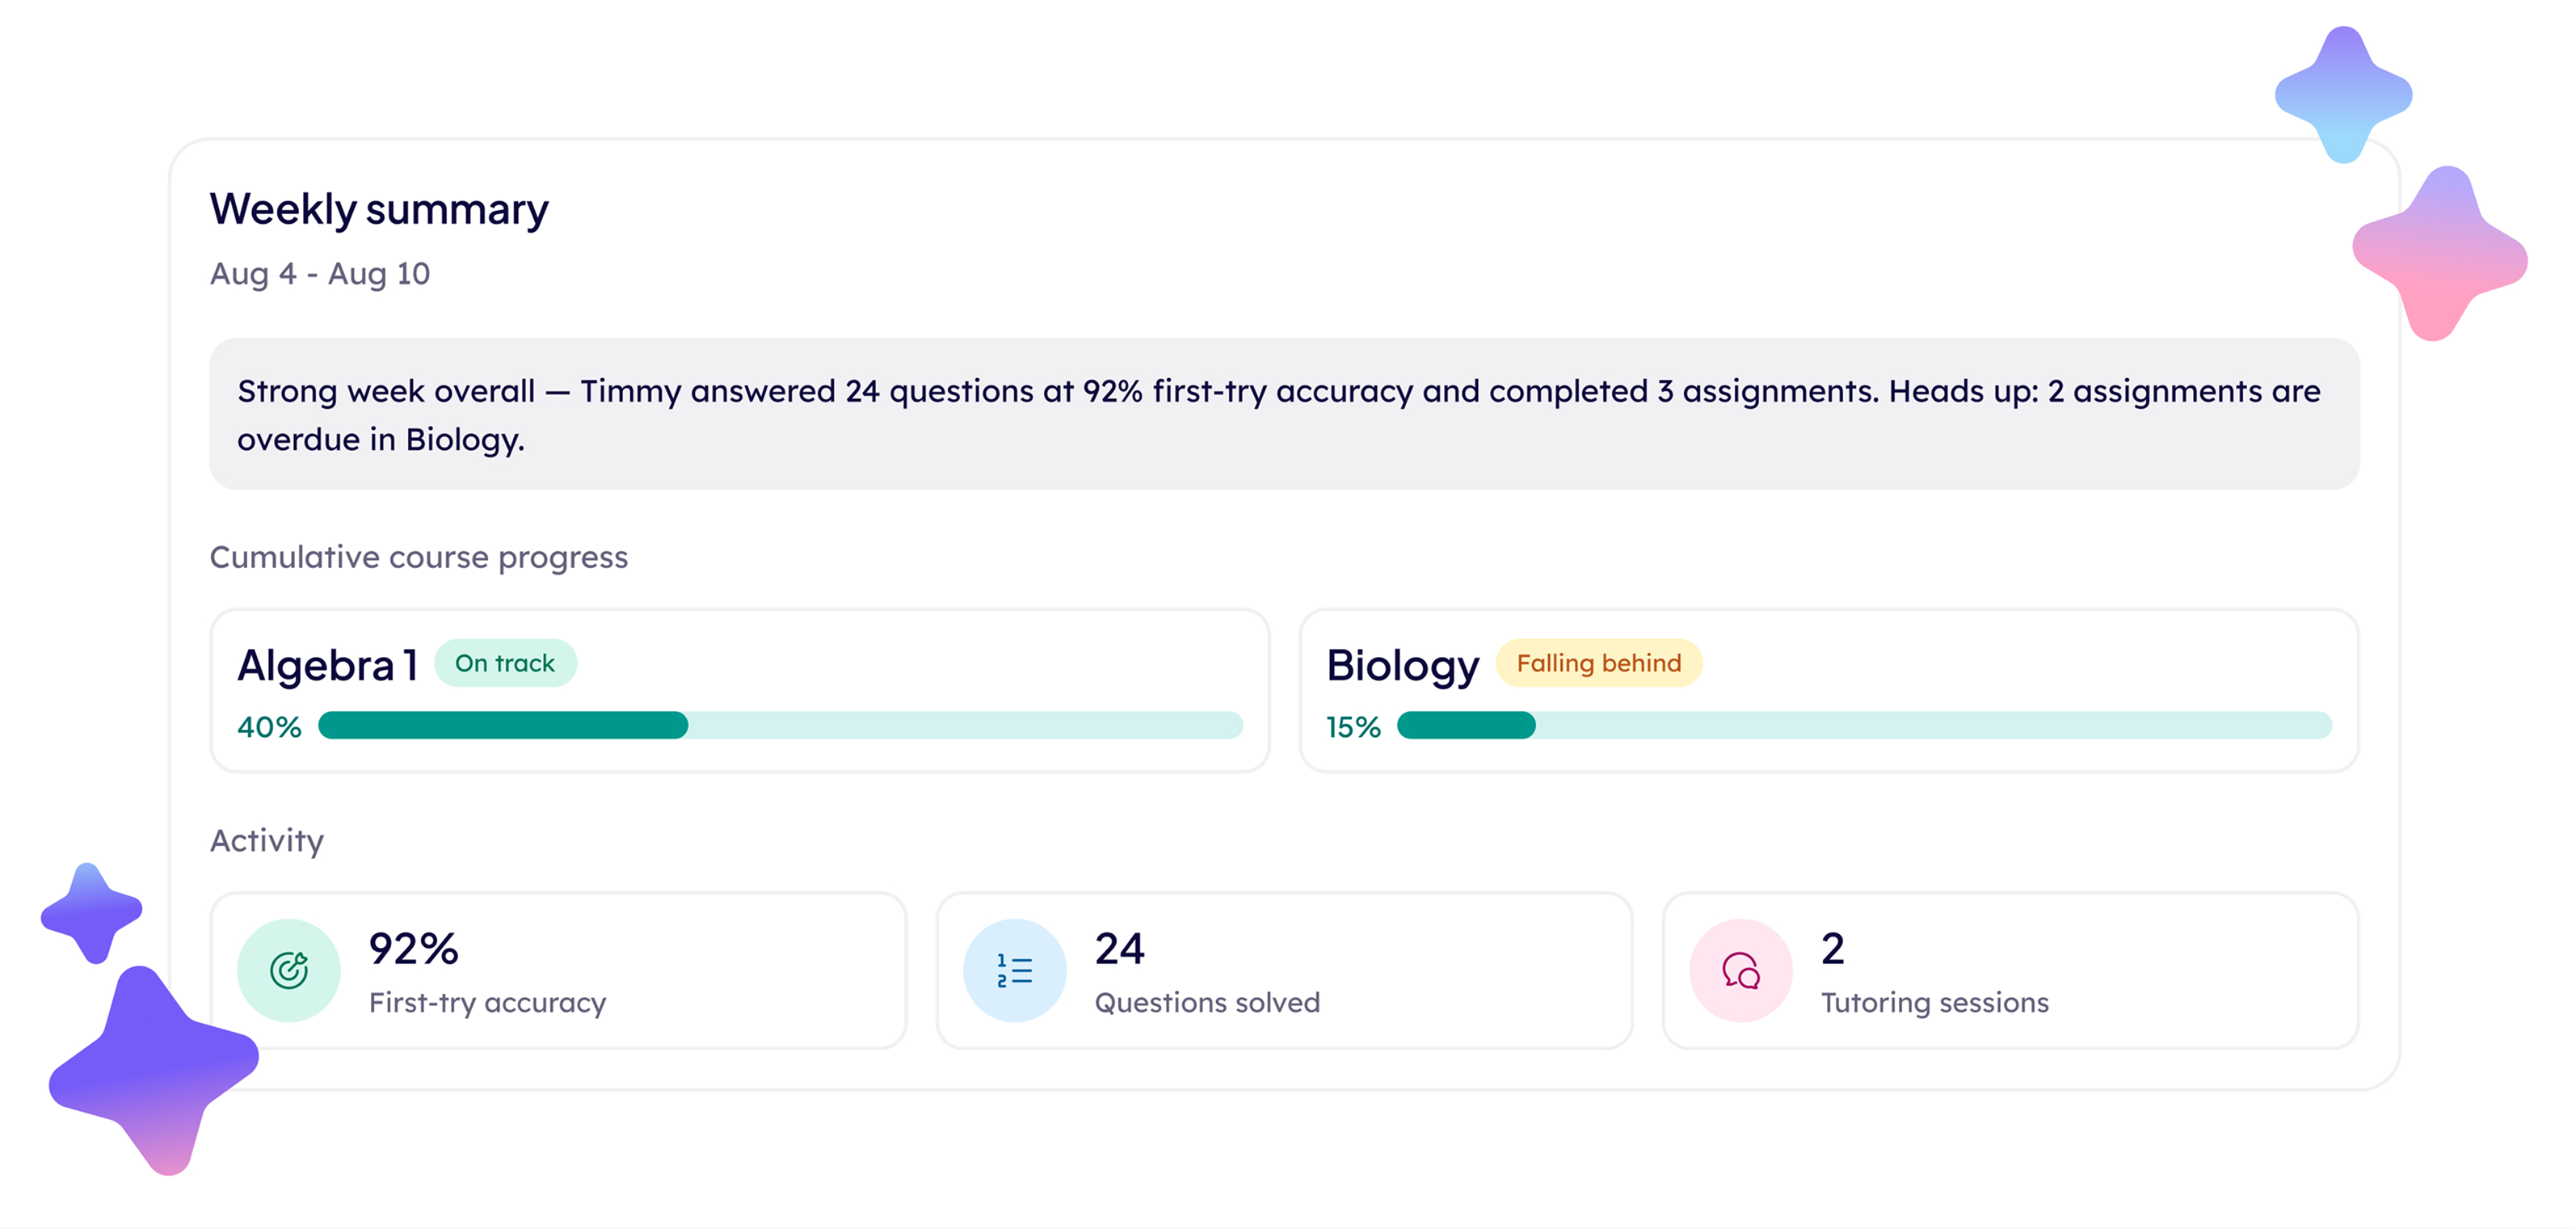Select the Aug 4 - Aug 10 date range

coord(320,273)
